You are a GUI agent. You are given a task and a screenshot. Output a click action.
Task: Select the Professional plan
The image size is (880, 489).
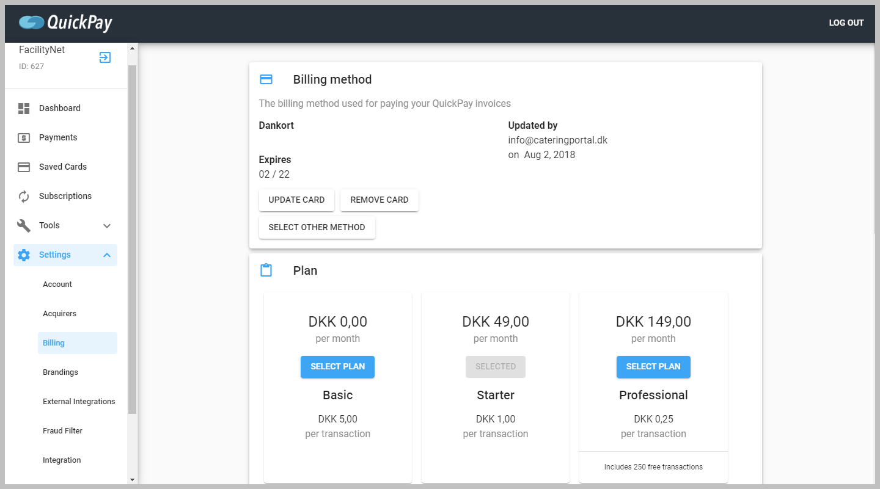coord(653,367)
